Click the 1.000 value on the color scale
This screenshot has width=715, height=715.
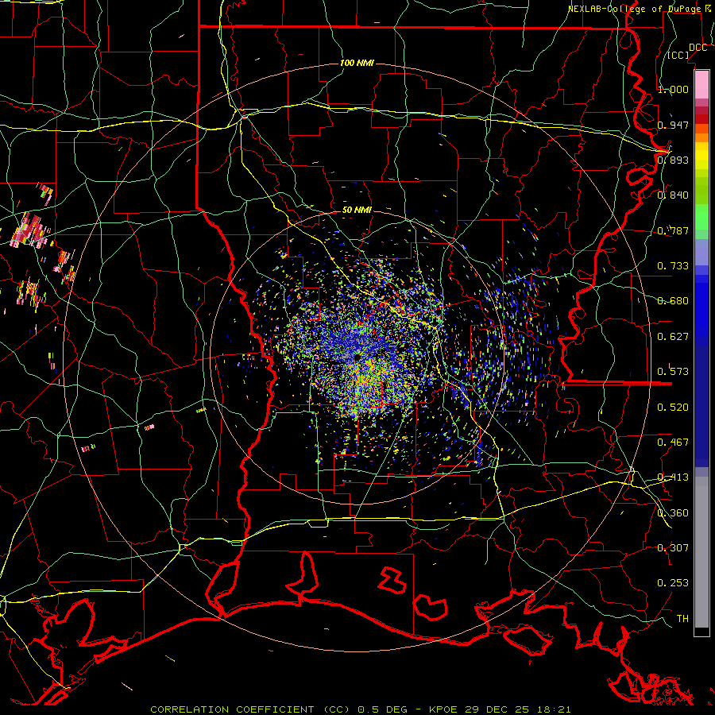tap(673, 89)
